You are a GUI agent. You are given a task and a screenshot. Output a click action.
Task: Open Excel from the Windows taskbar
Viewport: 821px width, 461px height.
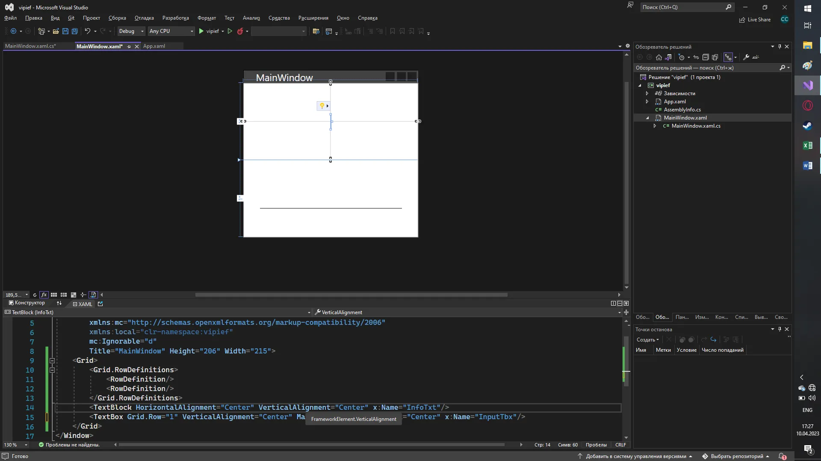(x=807, y=146)
